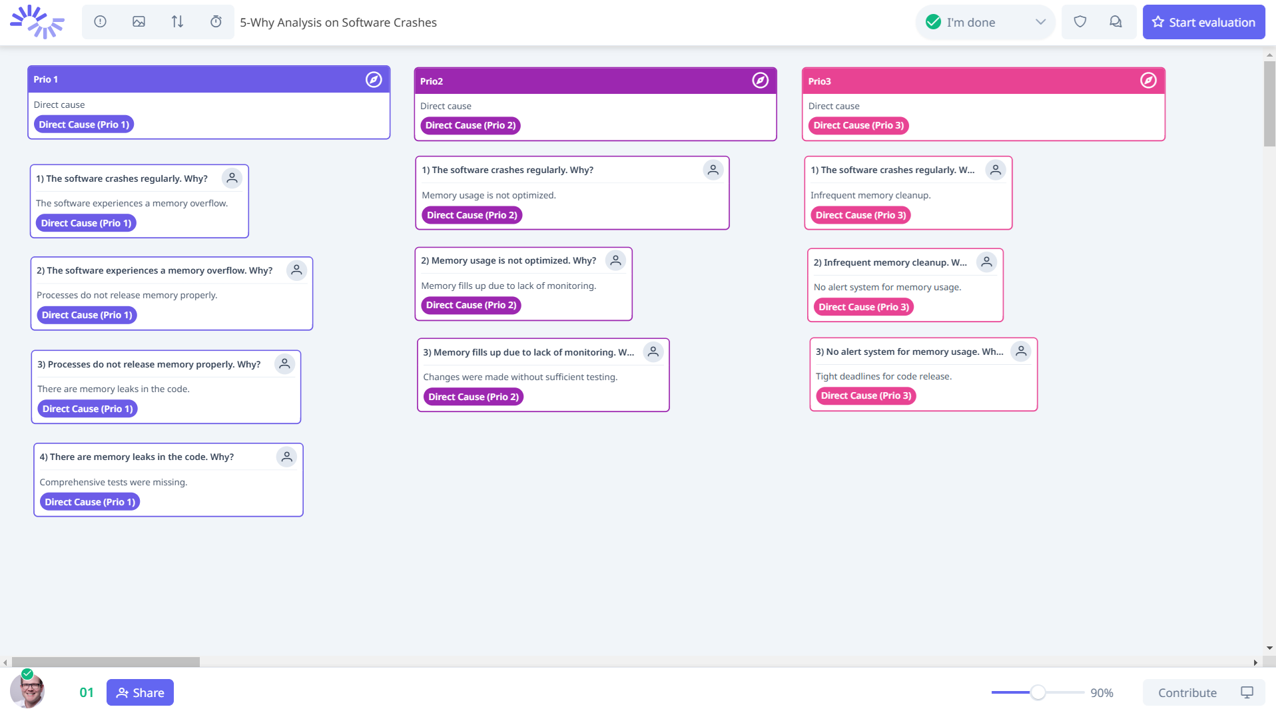
Task: Click text 'There are memory leaks in the code.'
Action: click(x=113, y=389)
